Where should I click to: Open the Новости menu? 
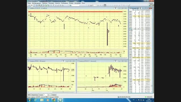pyautogui.click(x=57, y=3)
